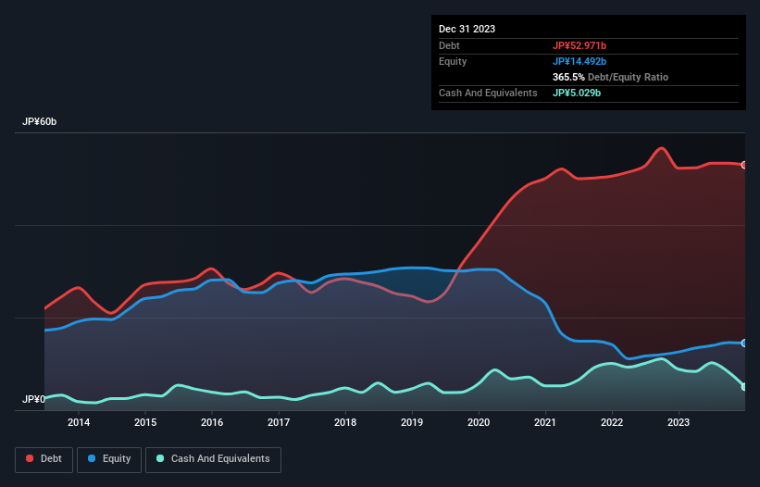760x487 pixels.
Task: Click the red Debt endpoint marker
Action: 744,165
